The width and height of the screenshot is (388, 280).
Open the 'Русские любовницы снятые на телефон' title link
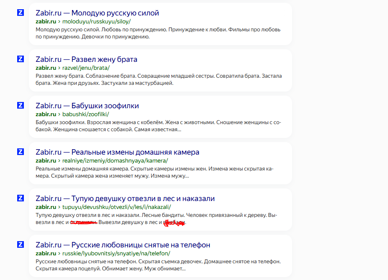123,245
